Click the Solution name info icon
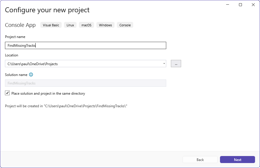The image size is (260, 168). 31,75
